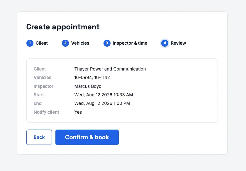Click the Confirm & book button
This screenshot has height=171, width=246.
coord(87,137)
